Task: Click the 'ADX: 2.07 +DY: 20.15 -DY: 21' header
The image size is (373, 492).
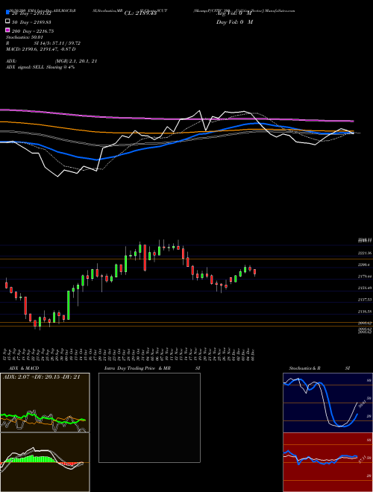Action: [x=41, y=377]
